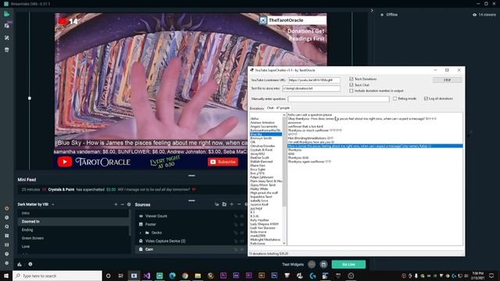Click Text file to store into field
Image resolution: width=500 pixels, height=281 pixels.
[x=311, y=88]
